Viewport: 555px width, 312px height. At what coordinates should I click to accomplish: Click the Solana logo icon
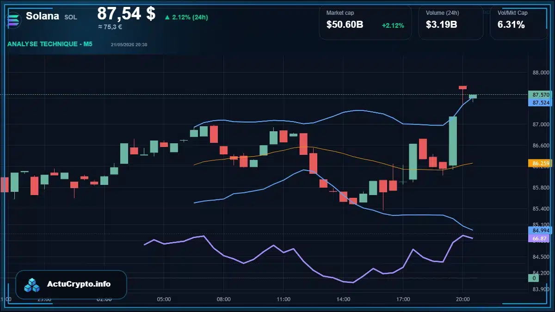coord(14,19)
